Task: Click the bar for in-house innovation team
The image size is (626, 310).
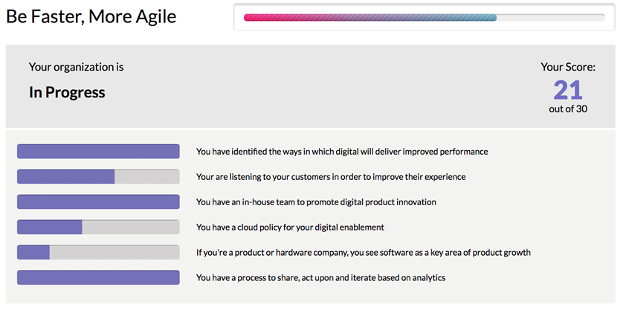Action: click(x=98, y=202)
